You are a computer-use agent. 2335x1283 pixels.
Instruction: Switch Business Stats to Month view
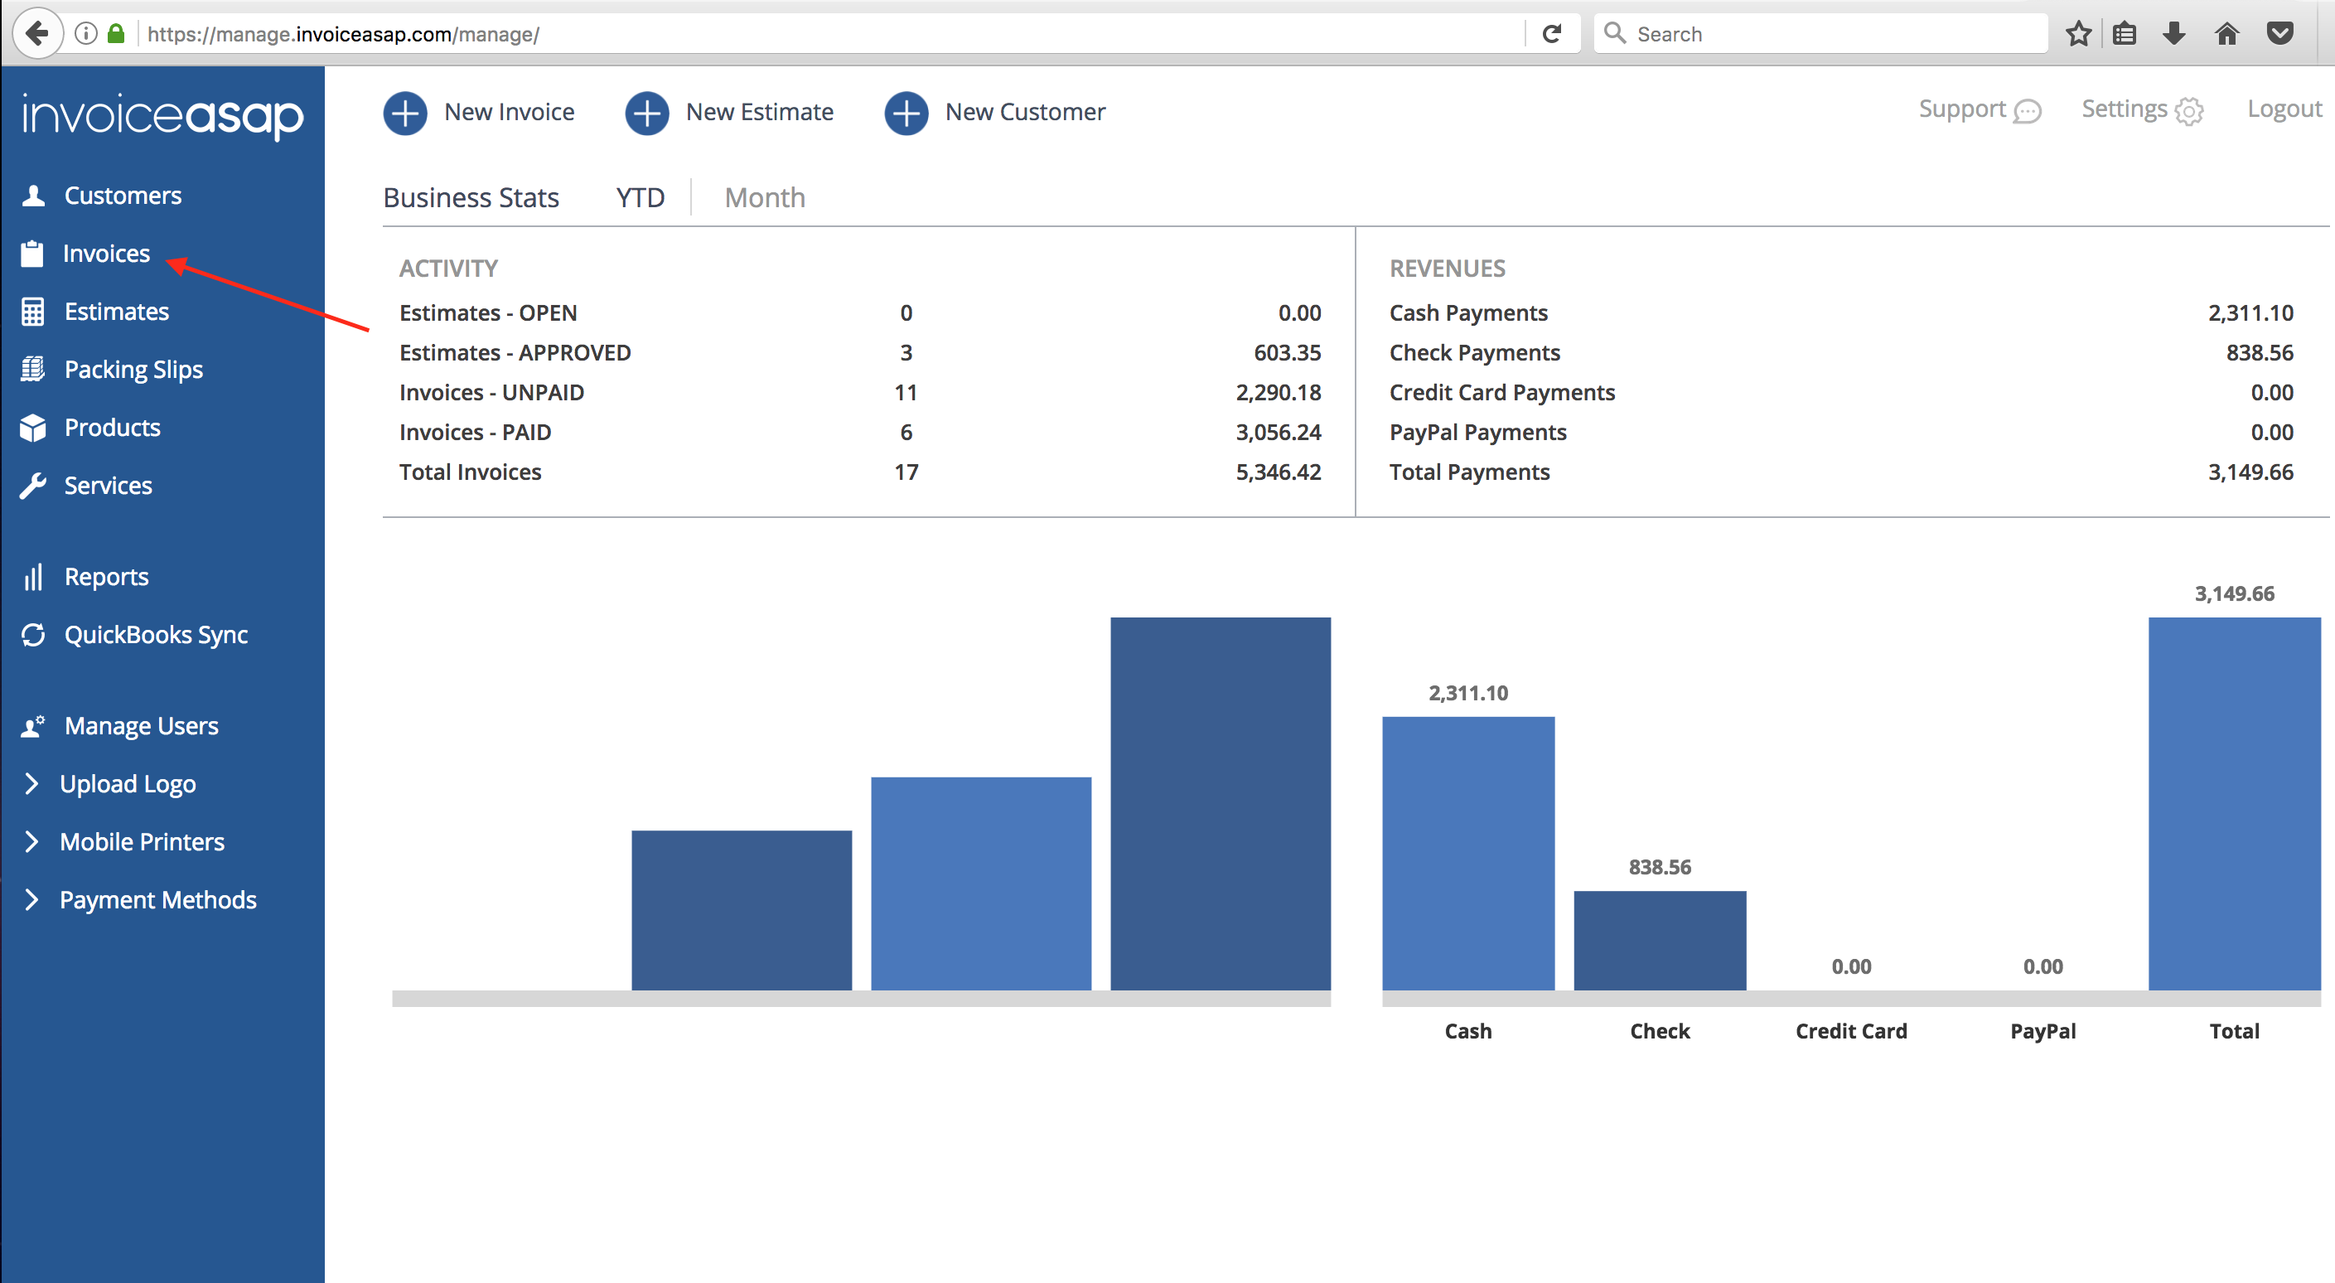[x=764, y=197]
